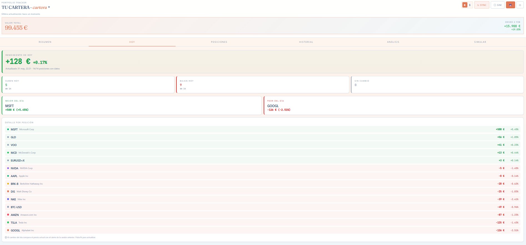Switch currency to euro
The width and height of the screenshot is (526, 245).
(465, 5)
